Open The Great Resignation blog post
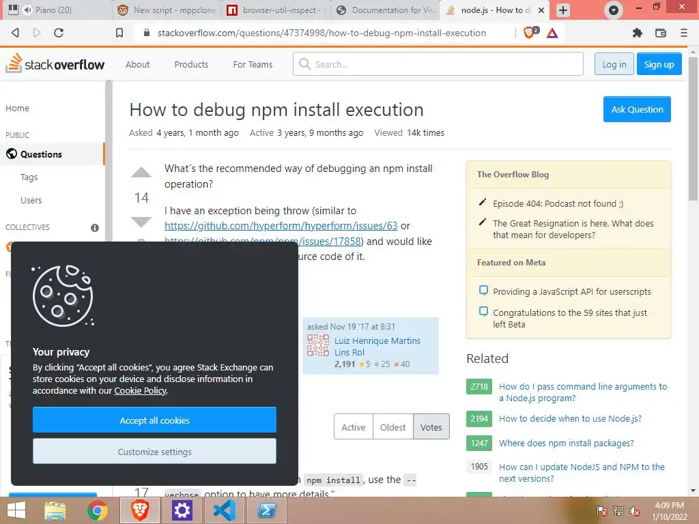The image size is (699, 524). tap(573, 229)
